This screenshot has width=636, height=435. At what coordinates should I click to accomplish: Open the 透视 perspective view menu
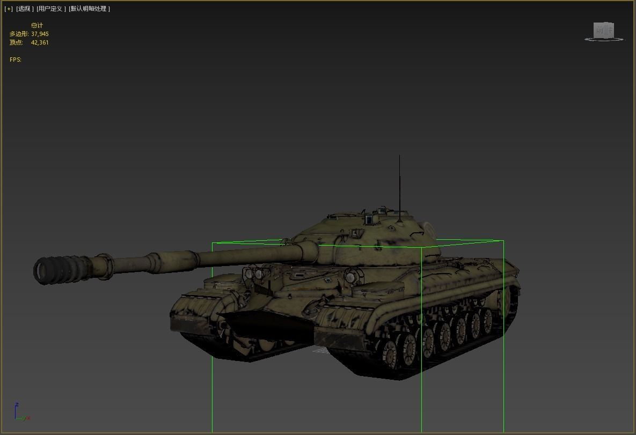(x=25, y=9)
